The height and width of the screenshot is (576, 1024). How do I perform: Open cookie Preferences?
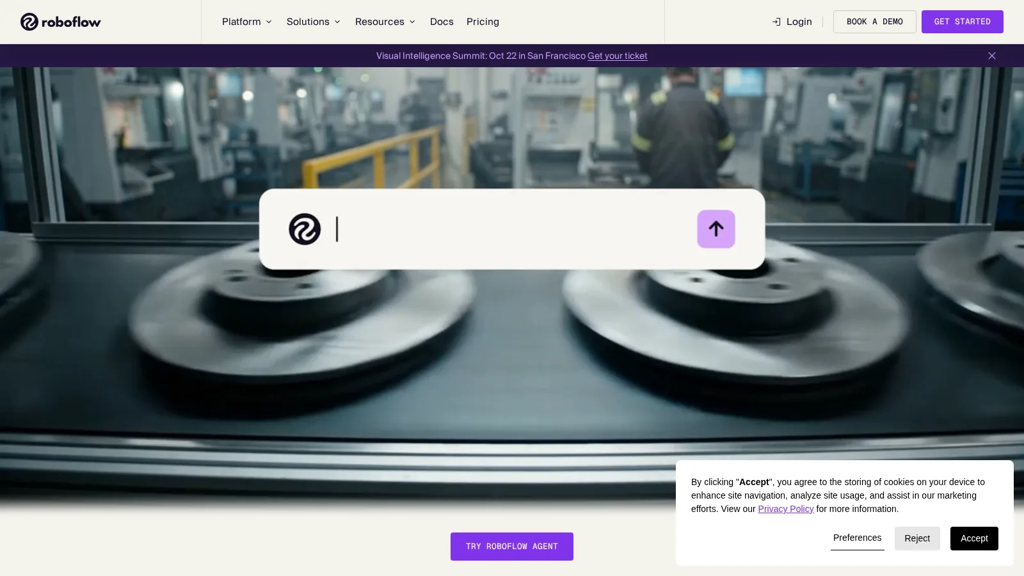(x=857, y=538)
